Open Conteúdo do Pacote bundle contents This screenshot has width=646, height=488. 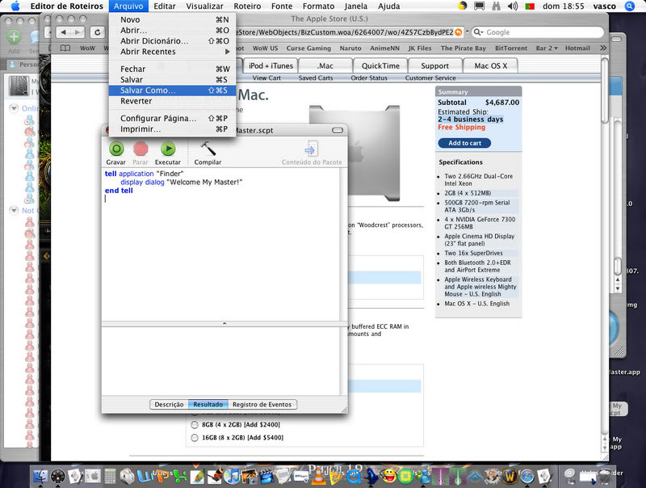312,149
